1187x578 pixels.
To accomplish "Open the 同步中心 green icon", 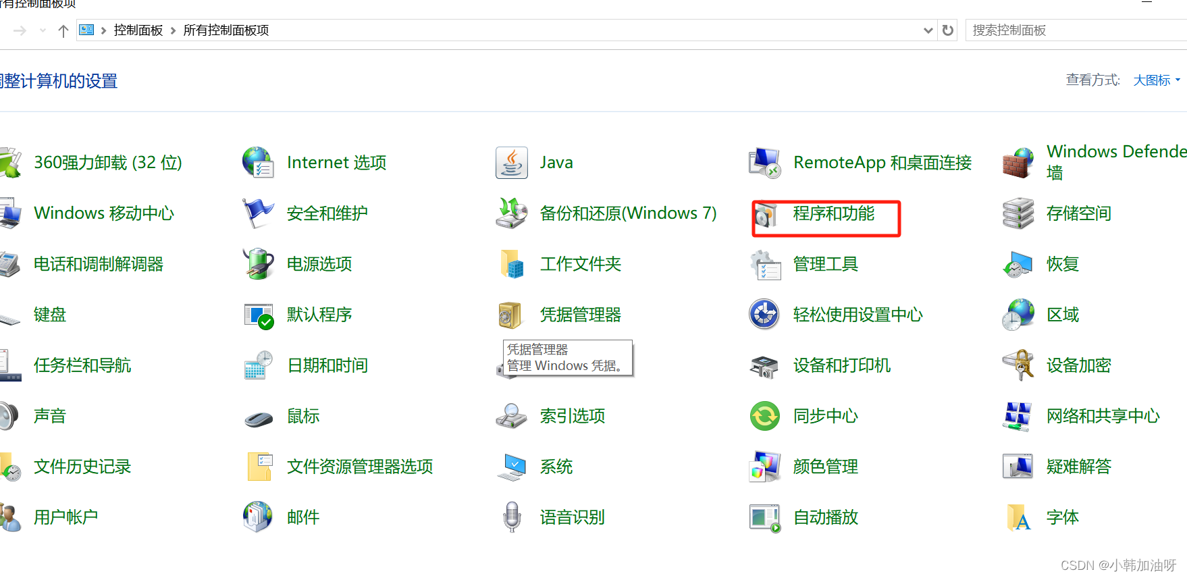I will pos(764,416).
